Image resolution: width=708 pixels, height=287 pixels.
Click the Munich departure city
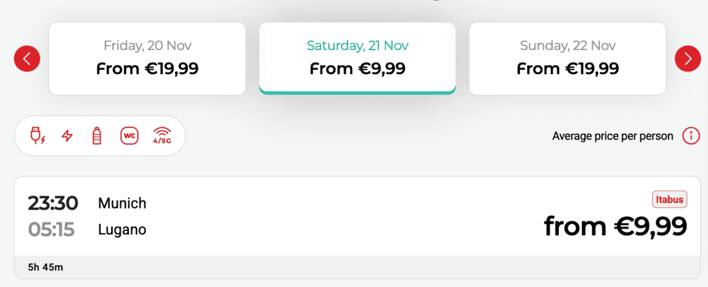click(122, 203)
